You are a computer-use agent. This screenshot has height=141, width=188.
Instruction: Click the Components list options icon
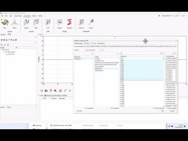coord(176,53)
